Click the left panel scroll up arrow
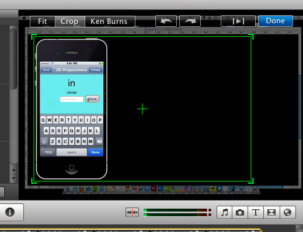 pyautogui.click(x=13, y=170)
